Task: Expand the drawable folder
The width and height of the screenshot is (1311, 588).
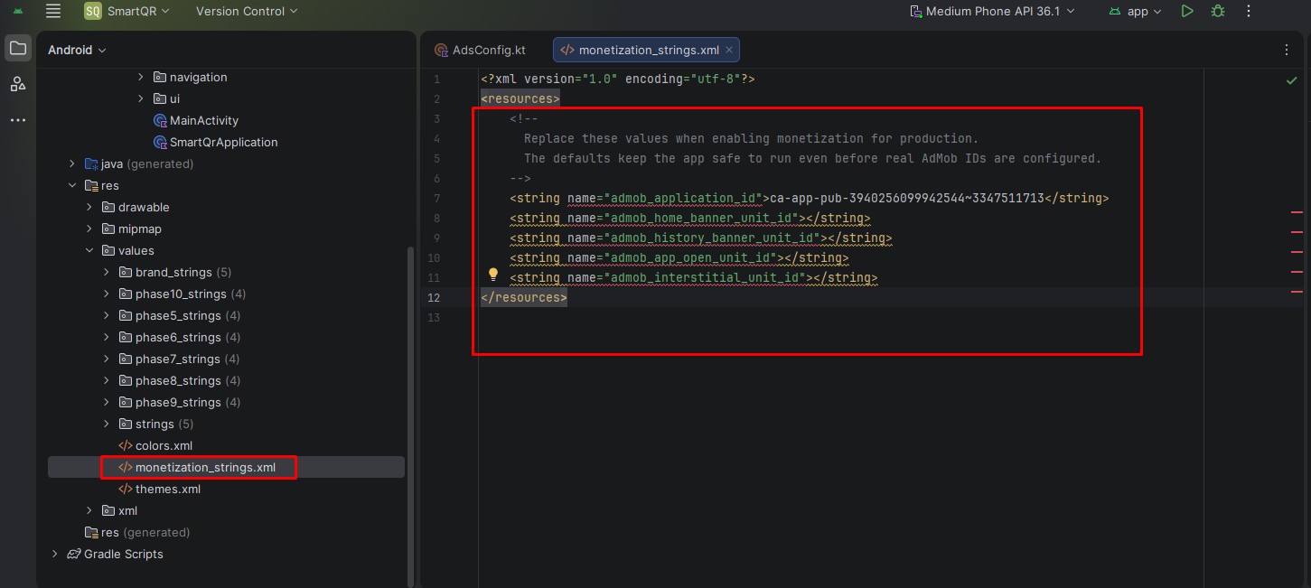Action: [x=89, y=207]
